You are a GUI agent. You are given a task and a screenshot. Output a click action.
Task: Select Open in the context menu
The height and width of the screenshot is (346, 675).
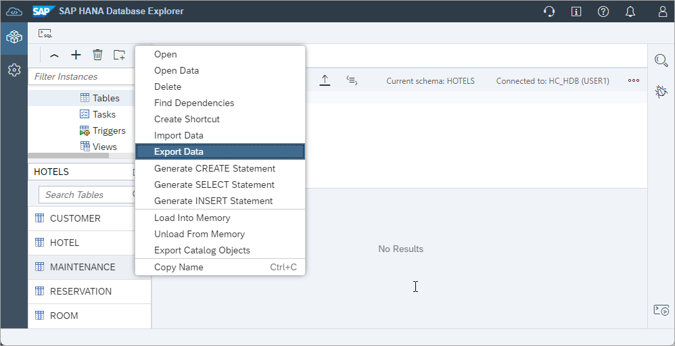coord(220,54)
